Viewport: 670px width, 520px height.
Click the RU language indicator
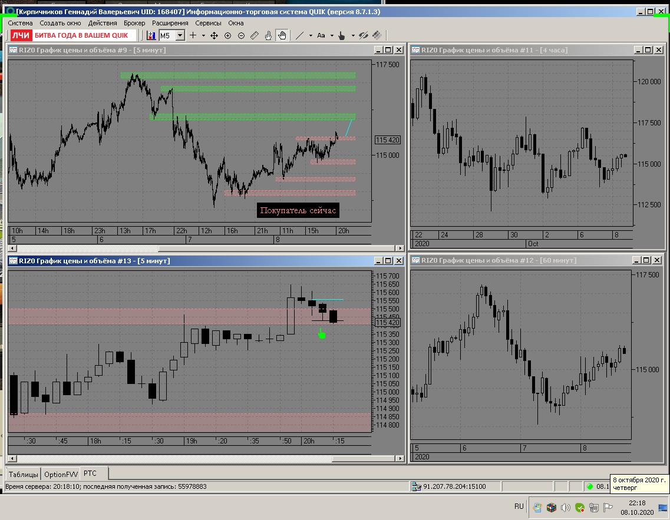(x=519, y=506)
